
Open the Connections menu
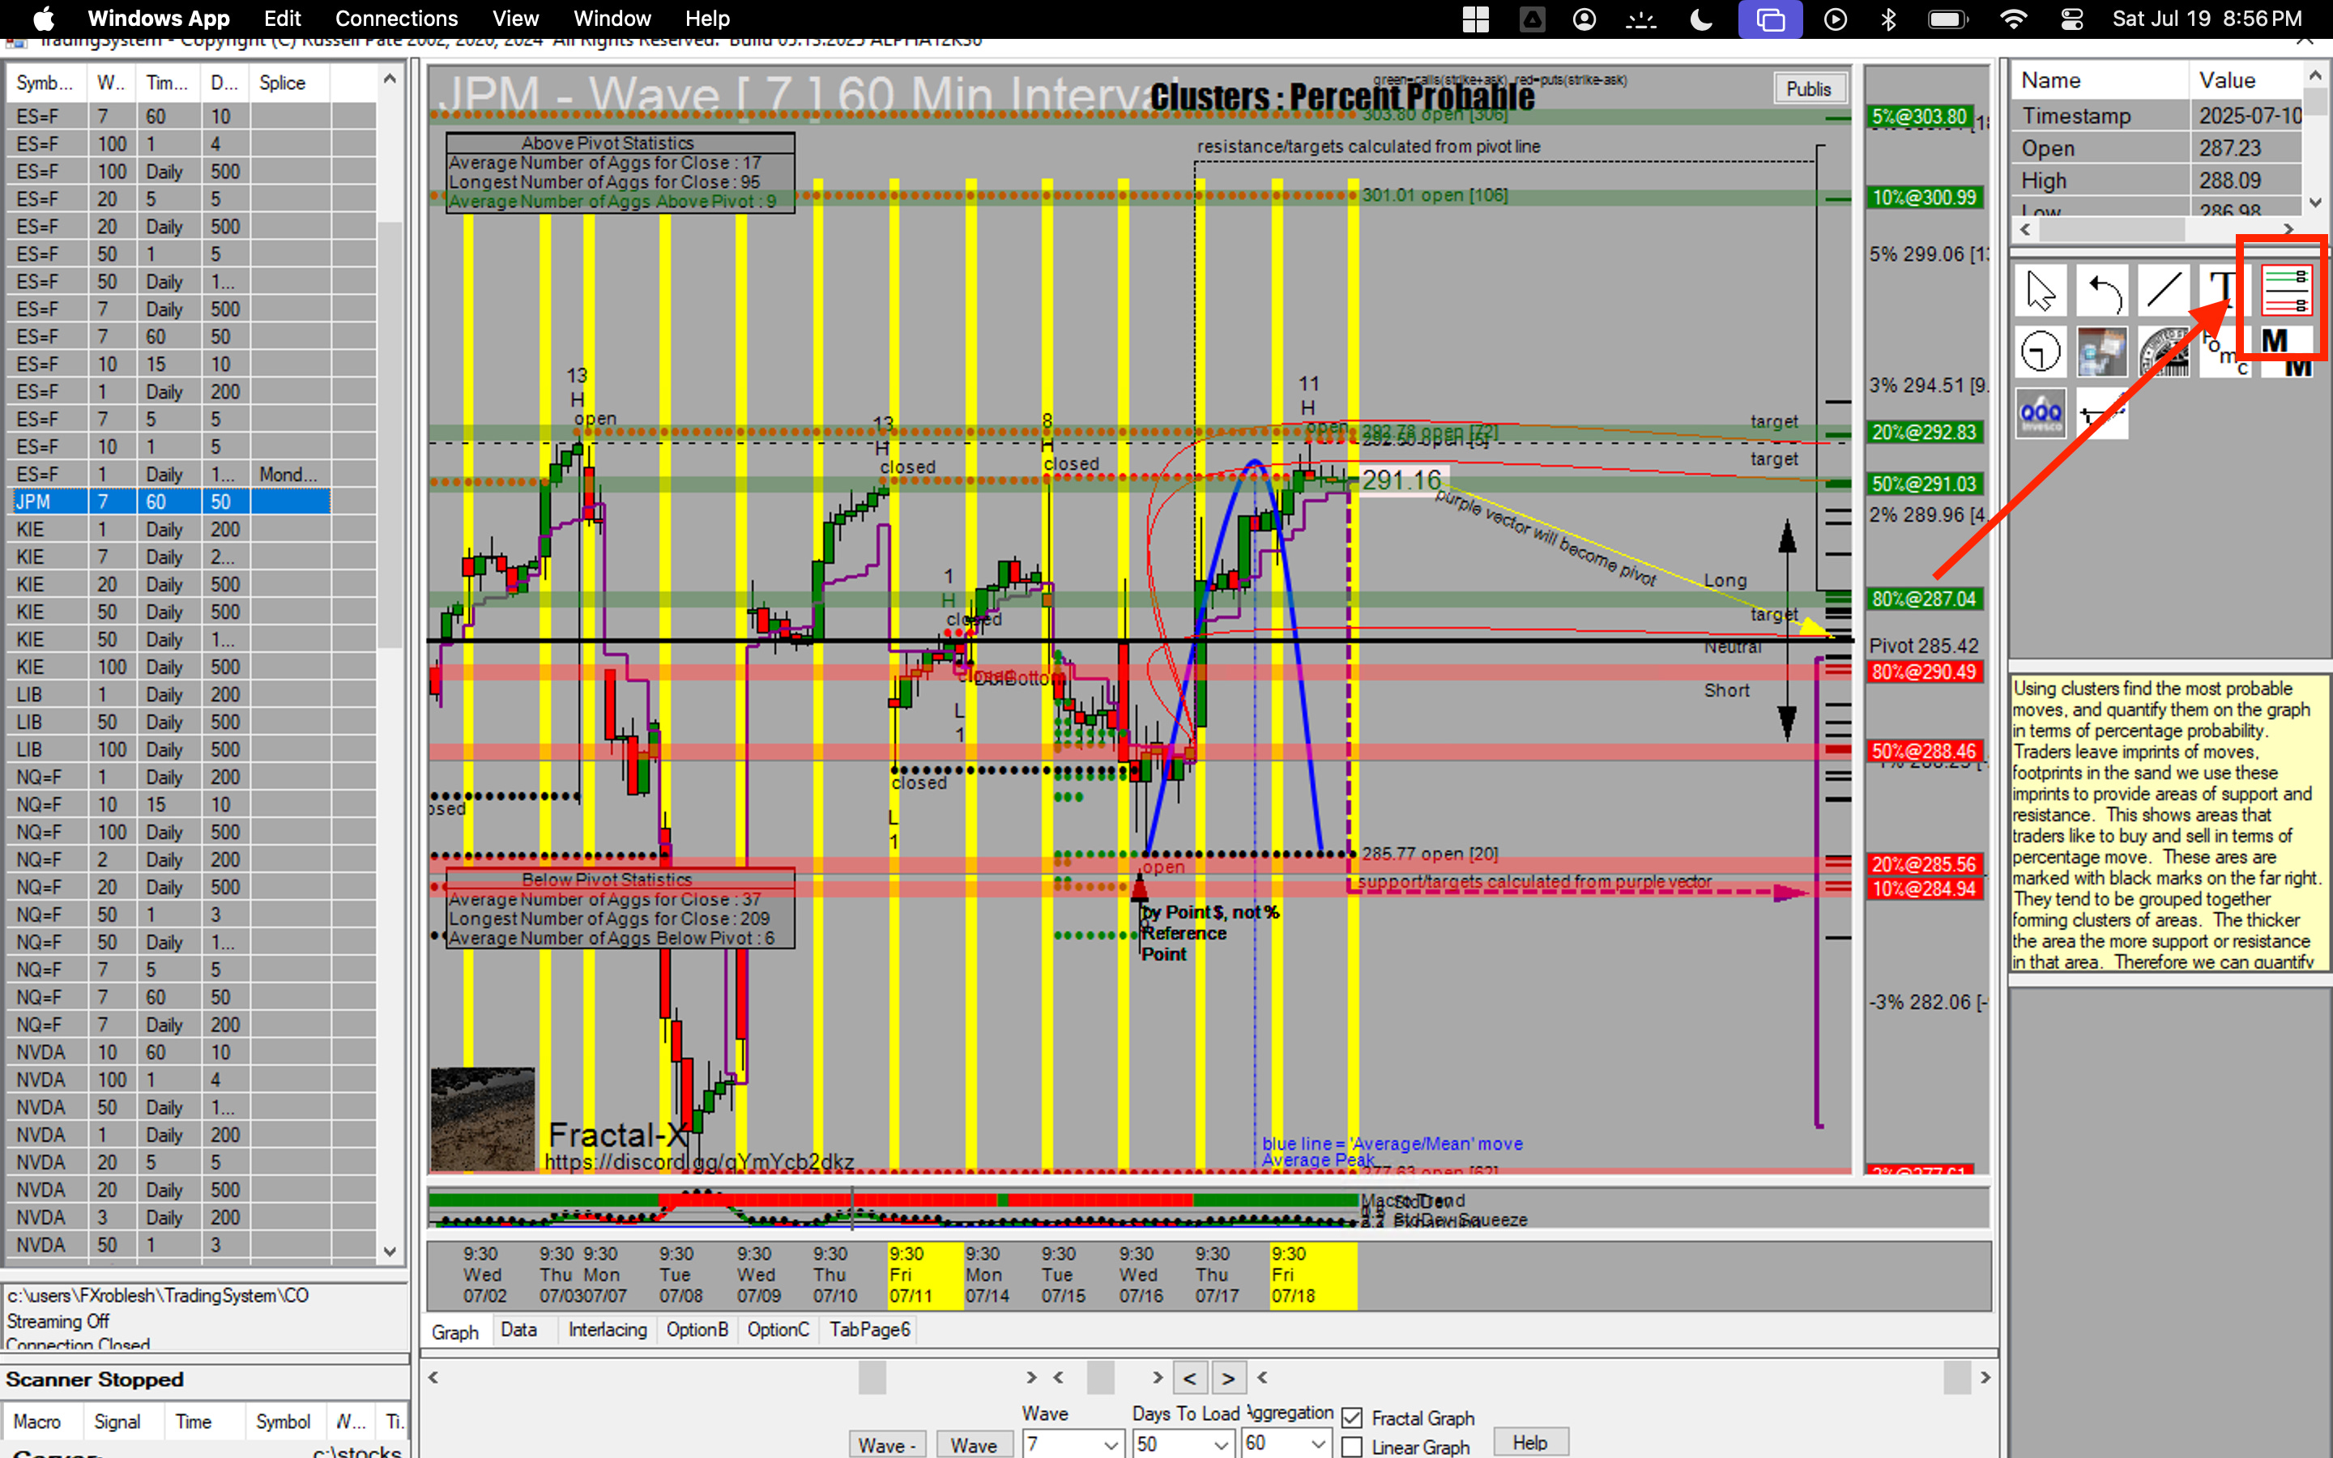tap(396, 19)
